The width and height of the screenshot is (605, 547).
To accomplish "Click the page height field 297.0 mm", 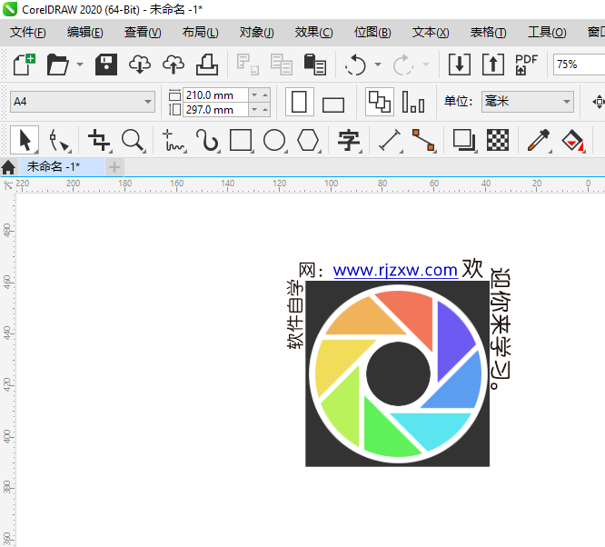I will coord(215,110).
